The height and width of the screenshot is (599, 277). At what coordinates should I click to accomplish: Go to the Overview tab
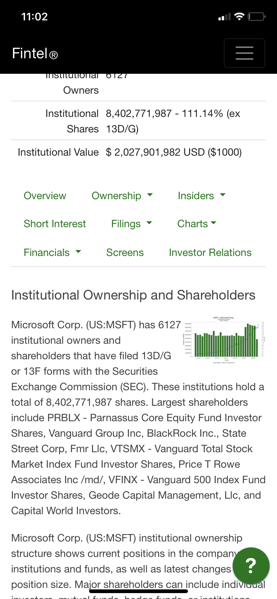[45, 196]
